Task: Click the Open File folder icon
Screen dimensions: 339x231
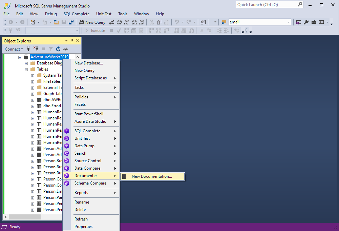Action: (x=56, y=22)
